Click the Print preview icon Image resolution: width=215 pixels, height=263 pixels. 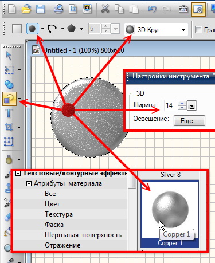point(58,9)
